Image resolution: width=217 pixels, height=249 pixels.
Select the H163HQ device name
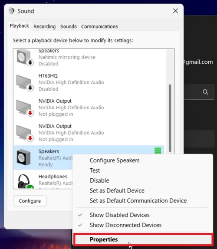tap(48, 76)
